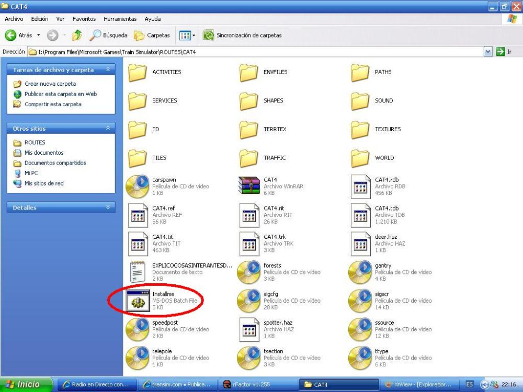The width and height of the screenshot is (523, 392).
Task: Collapse the Tareas de archivo y carpeta panel
Action: coord(108,70)
